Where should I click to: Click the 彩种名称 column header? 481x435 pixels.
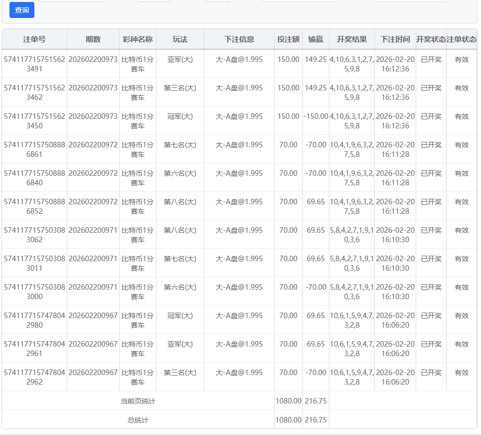coord(138,39)
